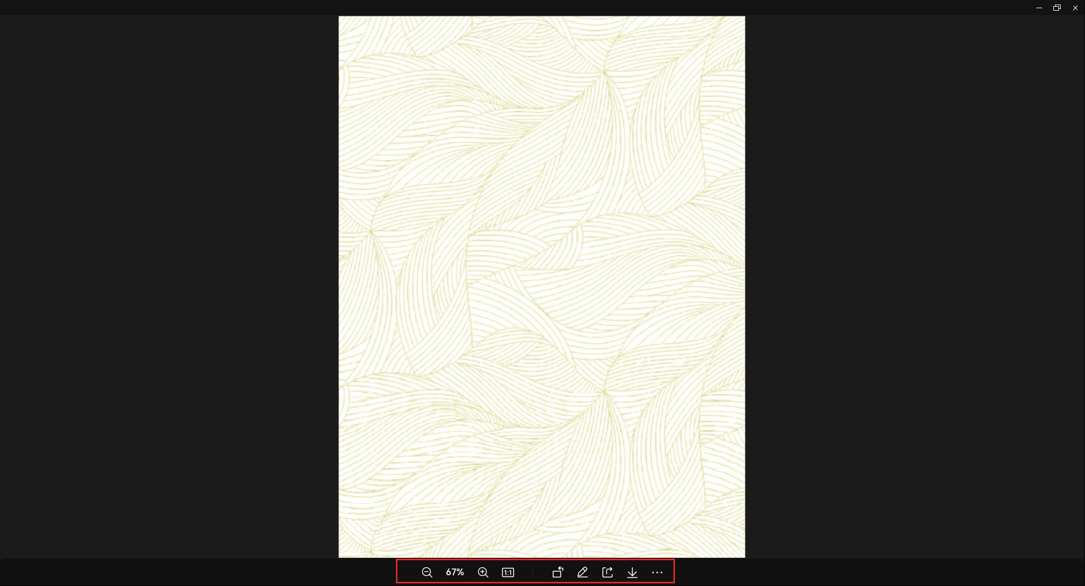
Task: Download the image using arrow icon
Action: click(x=632, y=572)
